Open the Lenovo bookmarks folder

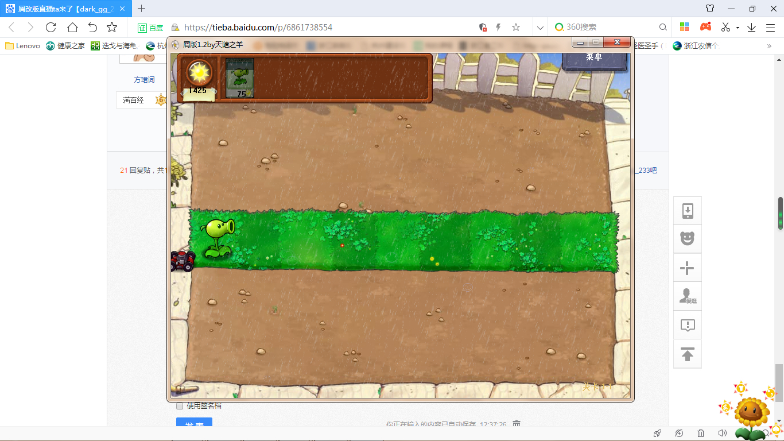pyautogui.click(x=23, y=46)
